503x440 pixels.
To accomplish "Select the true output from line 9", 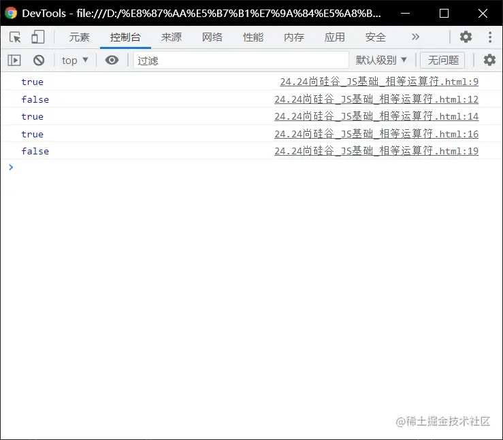I will pyautogui.click(x=33, y=82).
